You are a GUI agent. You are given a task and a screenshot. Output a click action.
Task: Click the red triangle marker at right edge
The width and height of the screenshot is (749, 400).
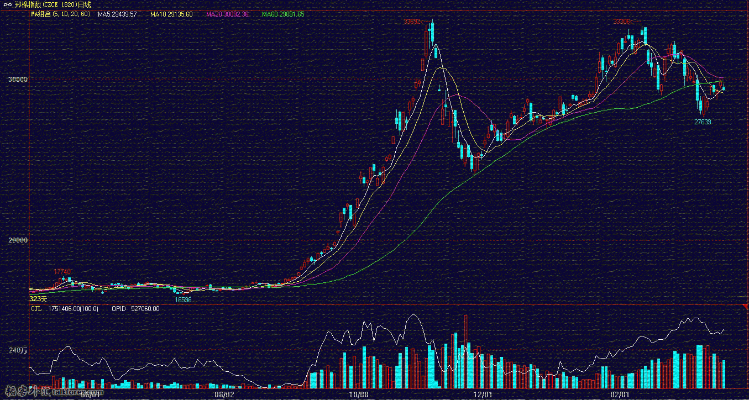click(x=745, y=306)
